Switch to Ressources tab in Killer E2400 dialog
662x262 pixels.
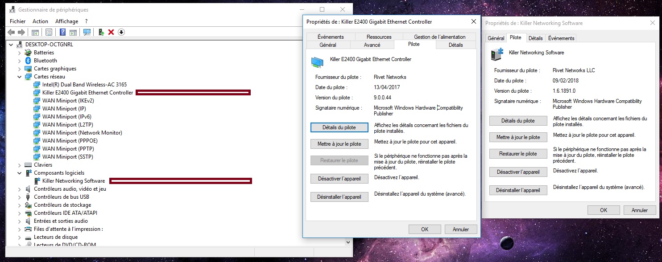coord(379,37)
